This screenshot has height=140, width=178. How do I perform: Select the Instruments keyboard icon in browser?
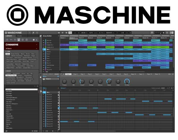(x=19, y=40)
